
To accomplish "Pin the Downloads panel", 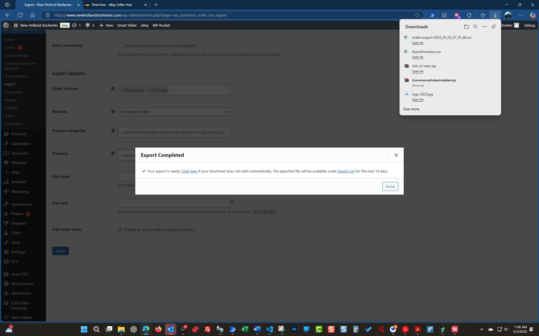I will (x=493, y=27).
